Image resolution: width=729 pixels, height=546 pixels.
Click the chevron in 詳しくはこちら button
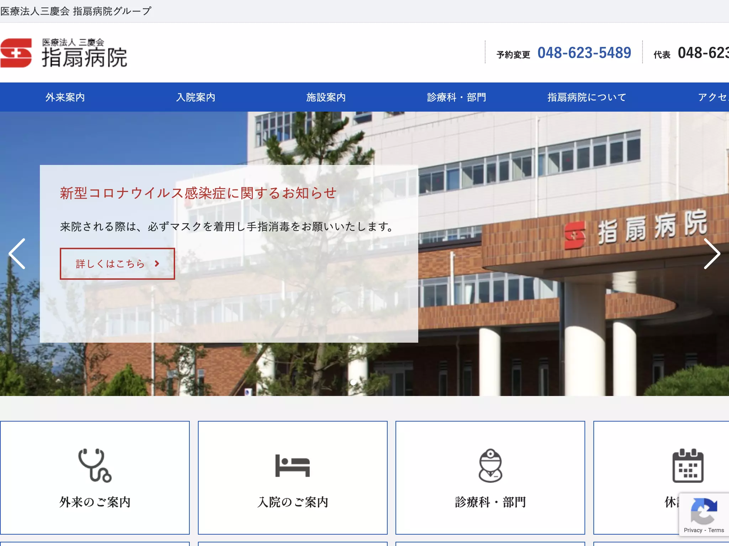[x=157, y=263]
